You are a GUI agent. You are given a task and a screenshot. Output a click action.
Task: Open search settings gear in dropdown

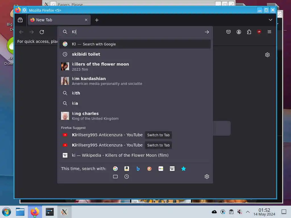point(207,177)
